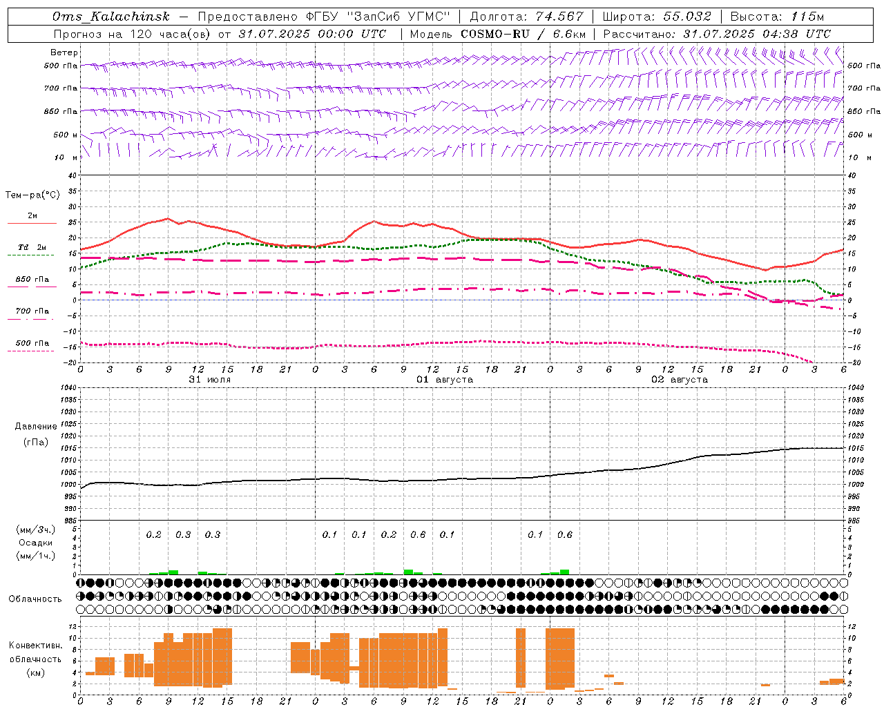
Task: Click the latitude value 55.032
Action: (687, 17)
